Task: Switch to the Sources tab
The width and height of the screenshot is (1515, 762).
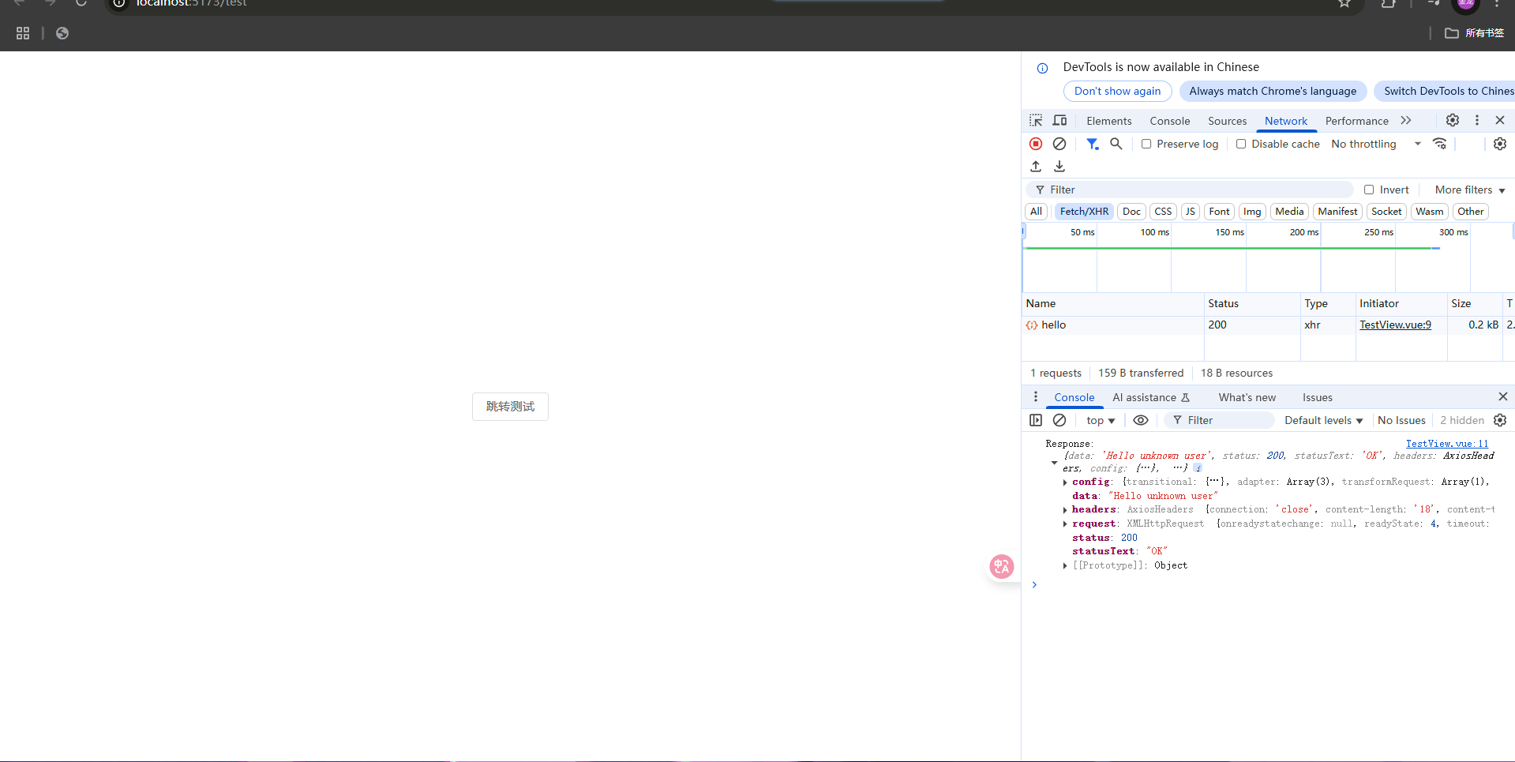Action: (x=1227, y=121)
